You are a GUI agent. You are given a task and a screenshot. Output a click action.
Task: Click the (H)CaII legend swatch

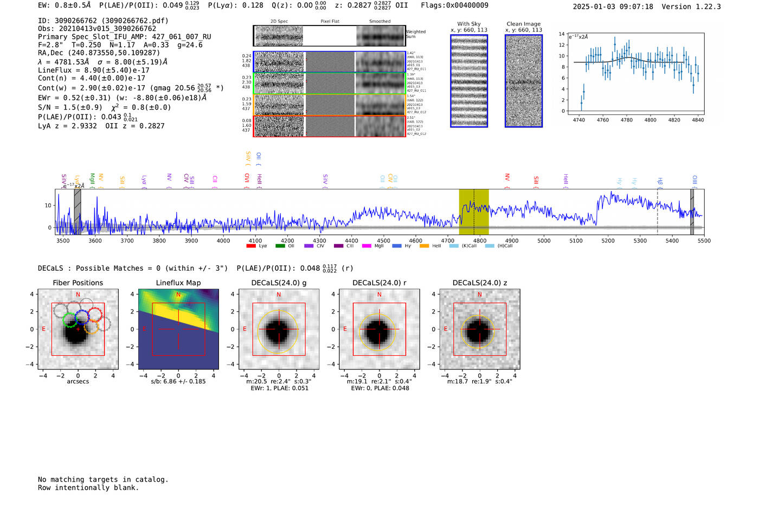[x=490, y=246]
